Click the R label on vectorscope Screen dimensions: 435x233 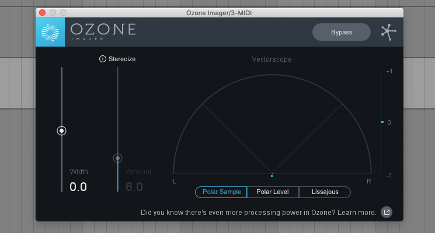368,182
